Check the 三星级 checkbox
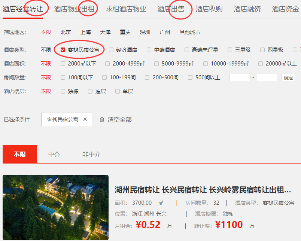The image size is (301, 241). 230,50
